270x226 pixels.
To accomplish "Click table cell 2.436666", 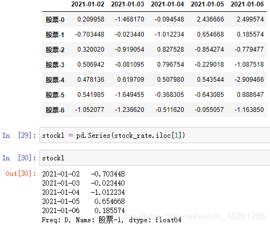I will tap(210, 19).
